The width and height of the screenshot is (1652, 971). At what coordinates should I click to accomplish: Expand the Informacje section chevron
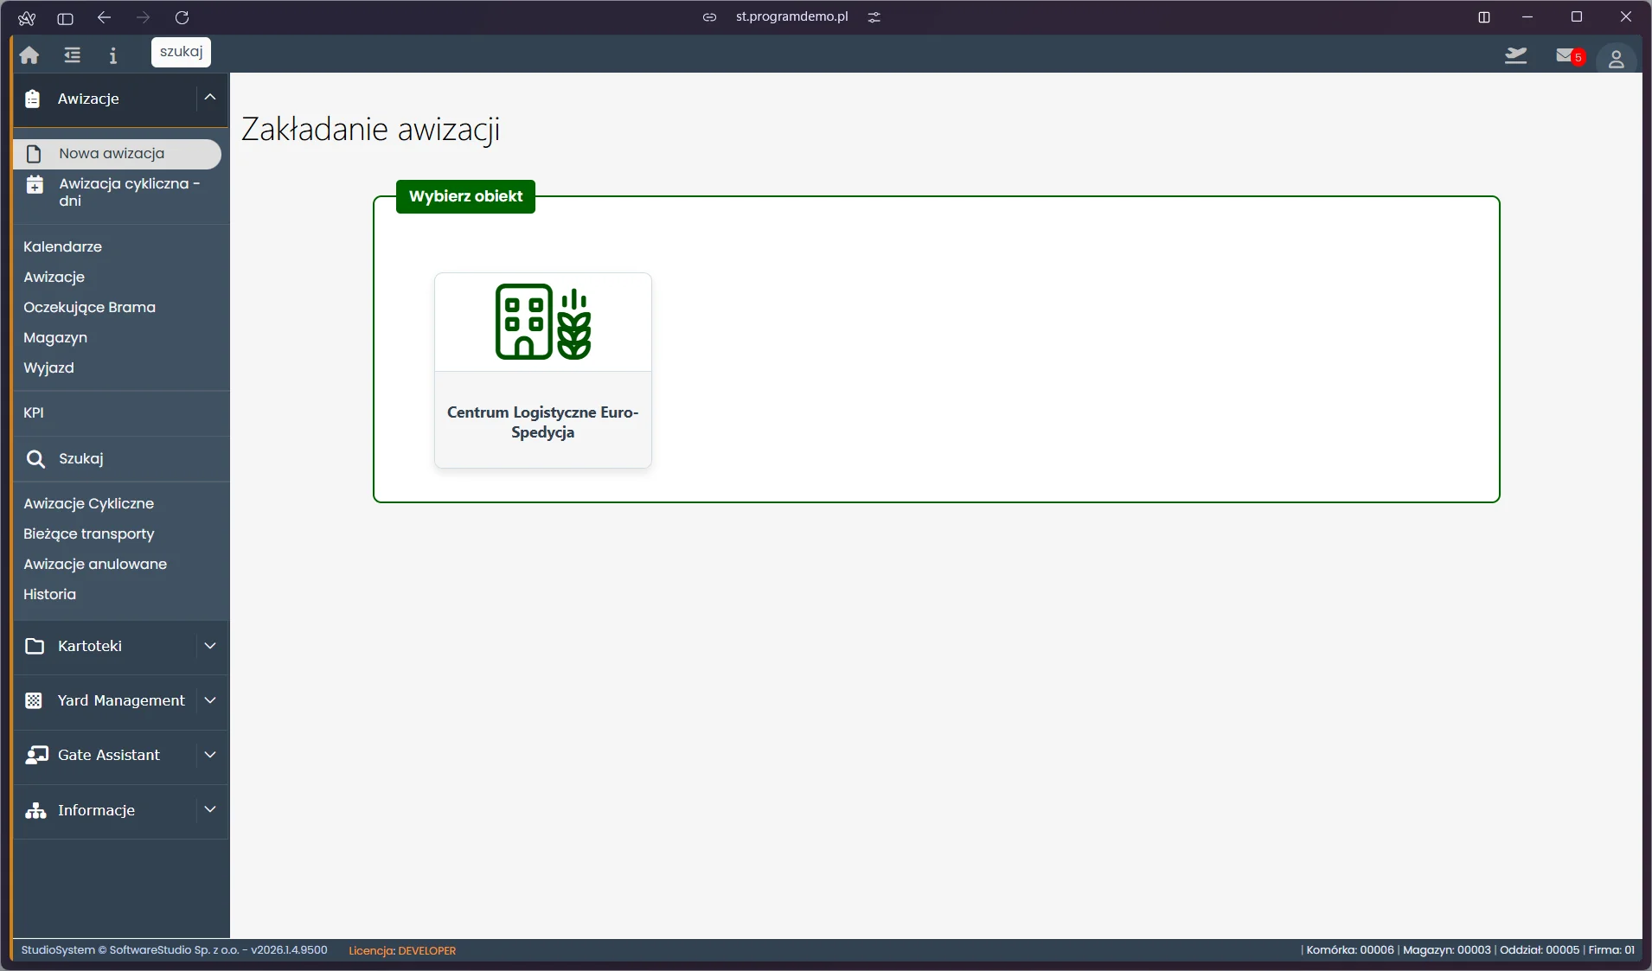(210, 809)
